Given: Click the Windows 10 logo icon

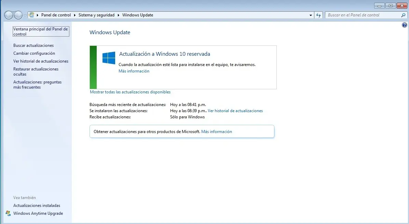Looking at the screenshot, I should coord(109,58).
